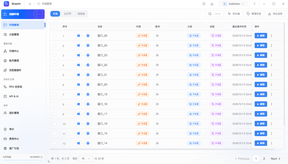Switch to the 环境 tab
288x164 pixels.
coord(55,14)
